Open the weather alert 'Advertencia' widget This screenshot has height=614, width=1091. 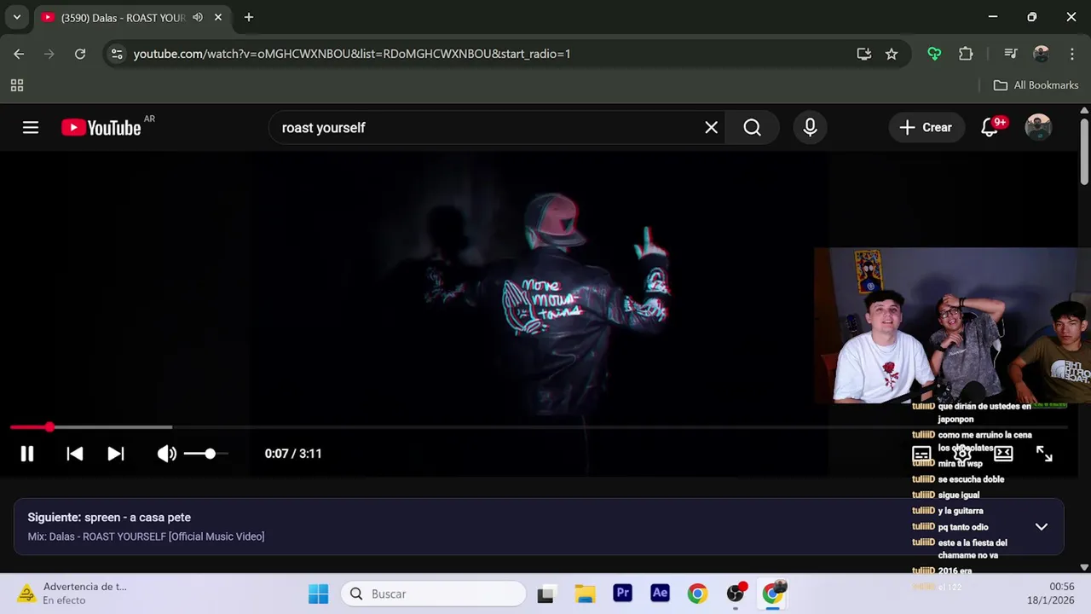point(73,594)
